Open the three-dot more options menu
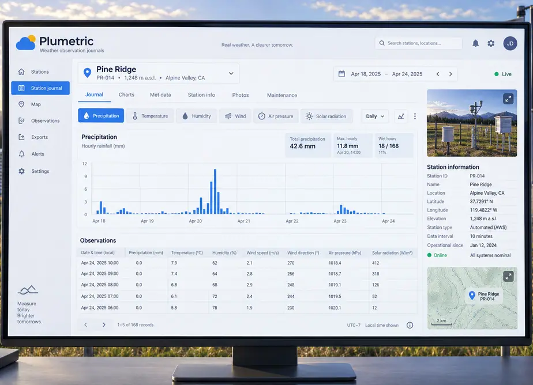Screen dimensions: 533x385 [x=415, y=116]
